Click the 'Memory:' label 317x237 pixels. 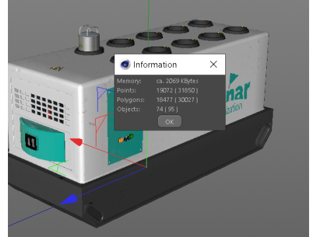pyautogui.click(x=129, y=81)
